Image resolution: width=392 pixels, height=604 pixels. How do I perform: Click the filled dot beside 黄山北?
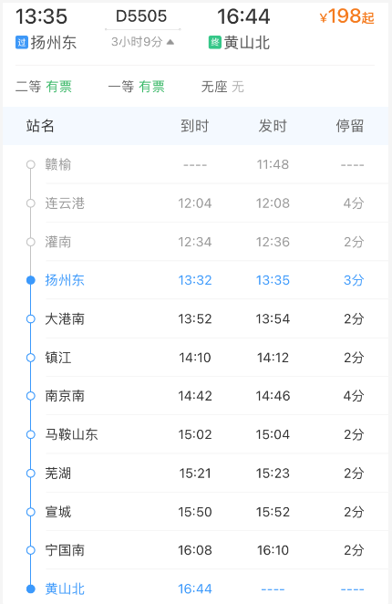pyautogui.click(x=30, y=589)
